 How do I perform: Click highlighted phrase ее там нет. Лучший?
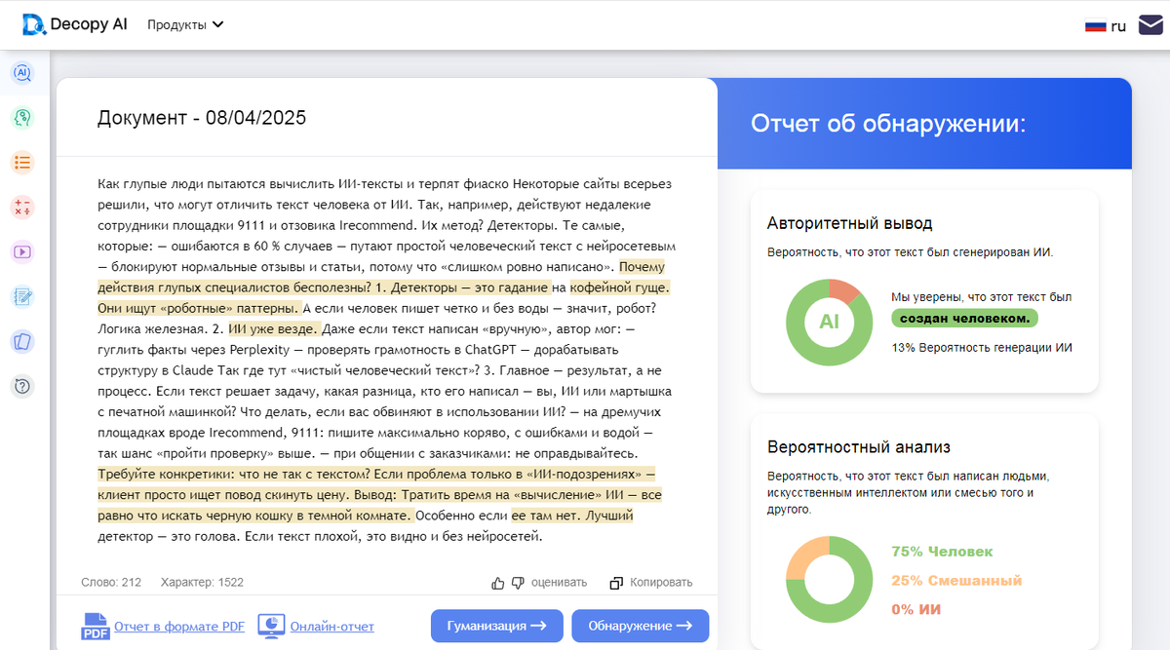click(572, 516)
